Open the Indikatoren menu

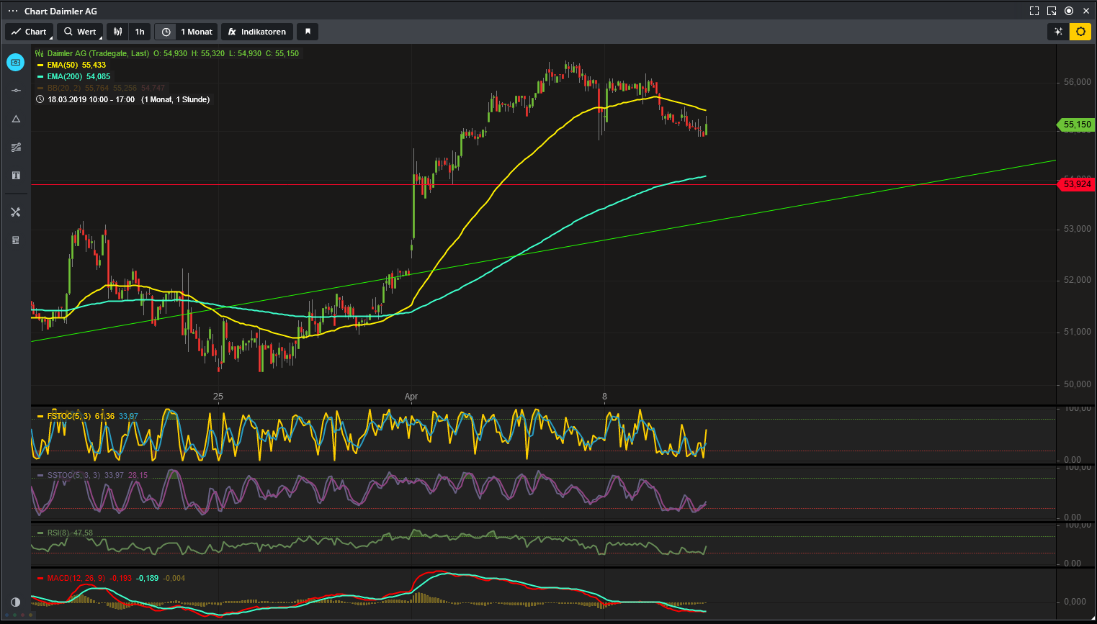click(x=257, y=32)
